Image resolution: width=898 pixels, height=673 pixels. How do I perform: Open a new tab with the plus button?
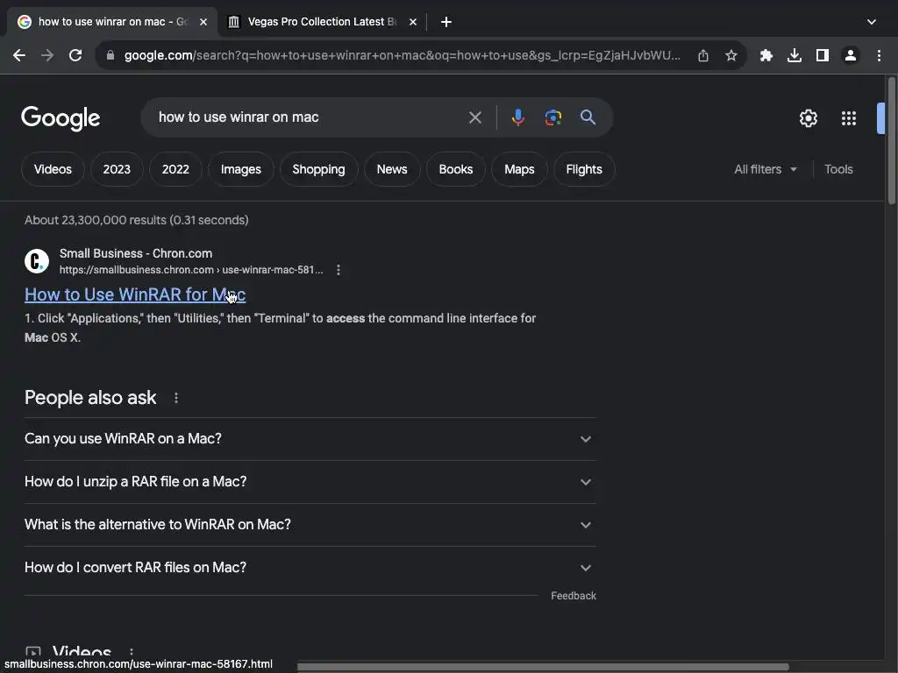click(x=446, y=22)
